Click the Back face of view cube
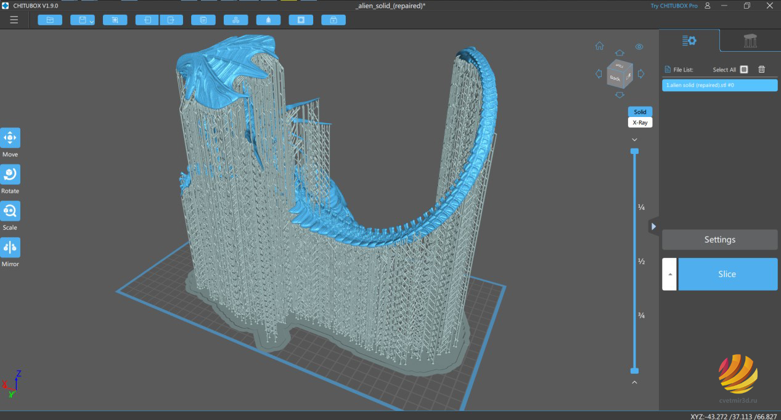This screenshot has width=781, height=420. pyautogui.click(x=615, y=78)
